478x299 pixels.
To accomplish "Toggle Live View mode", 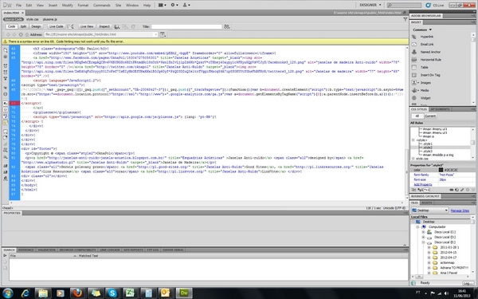I will point(87,26).
